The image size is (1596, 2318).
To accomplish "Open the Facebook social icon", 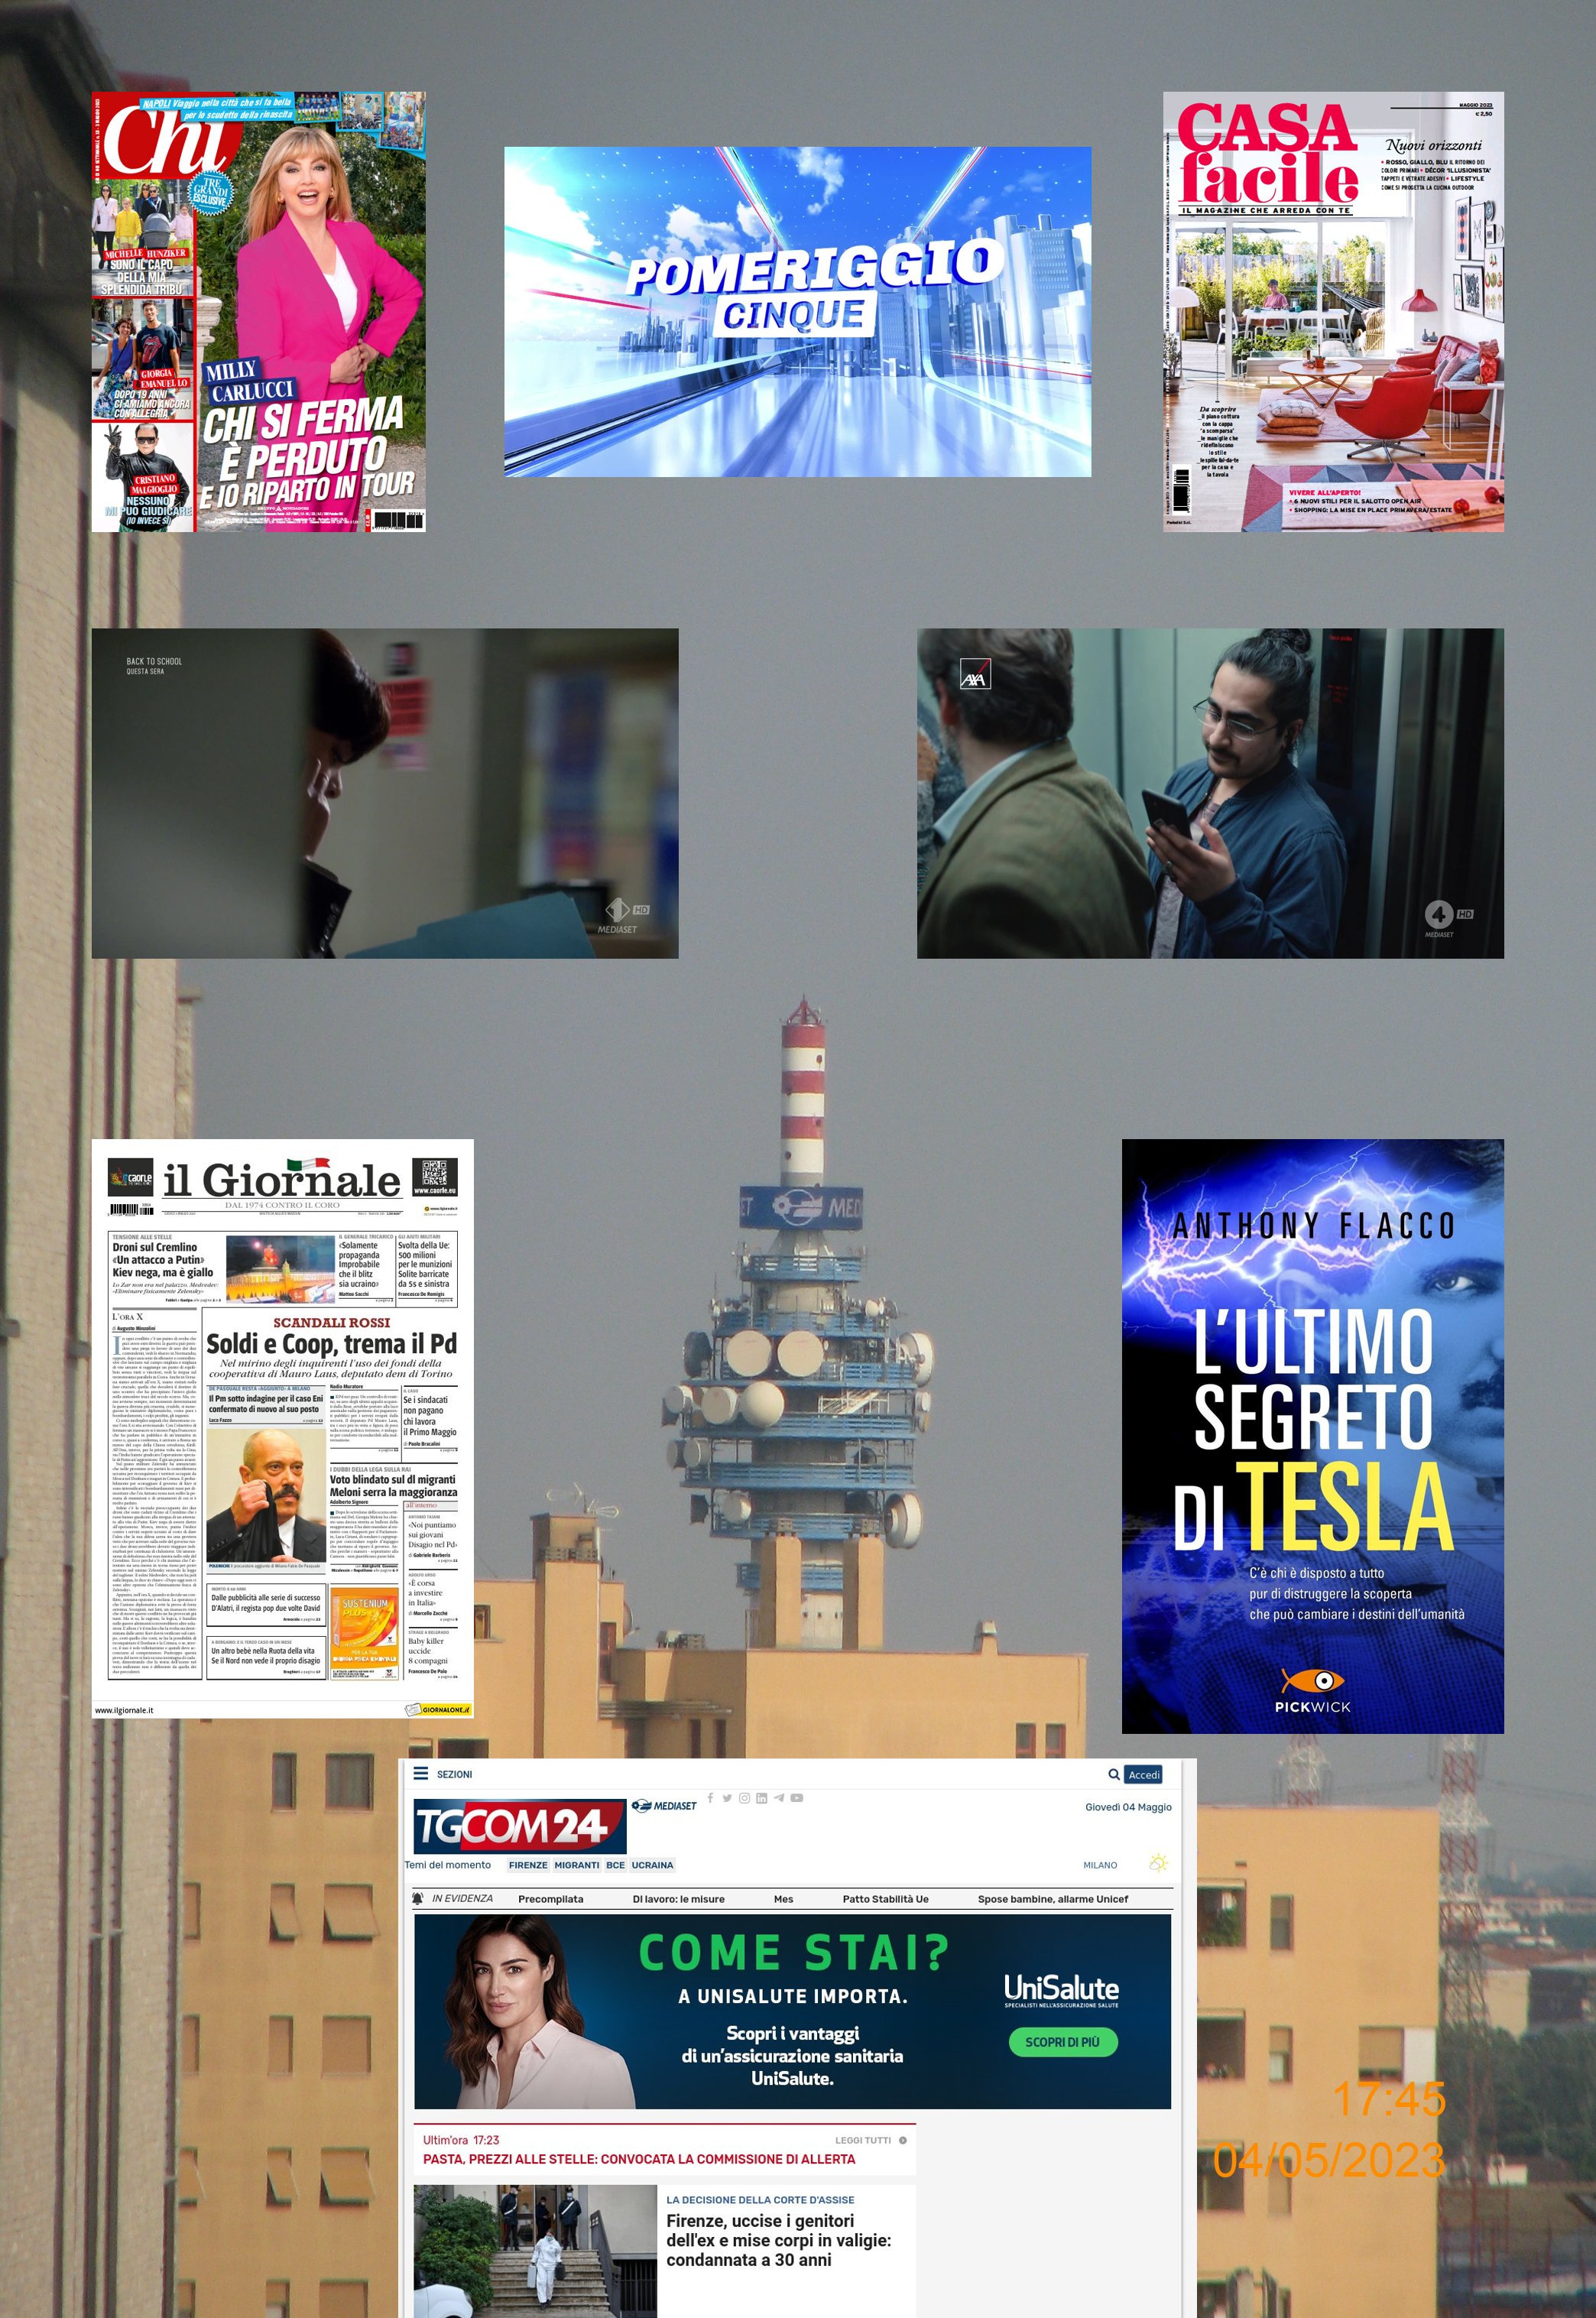I will click(710, 1797).
